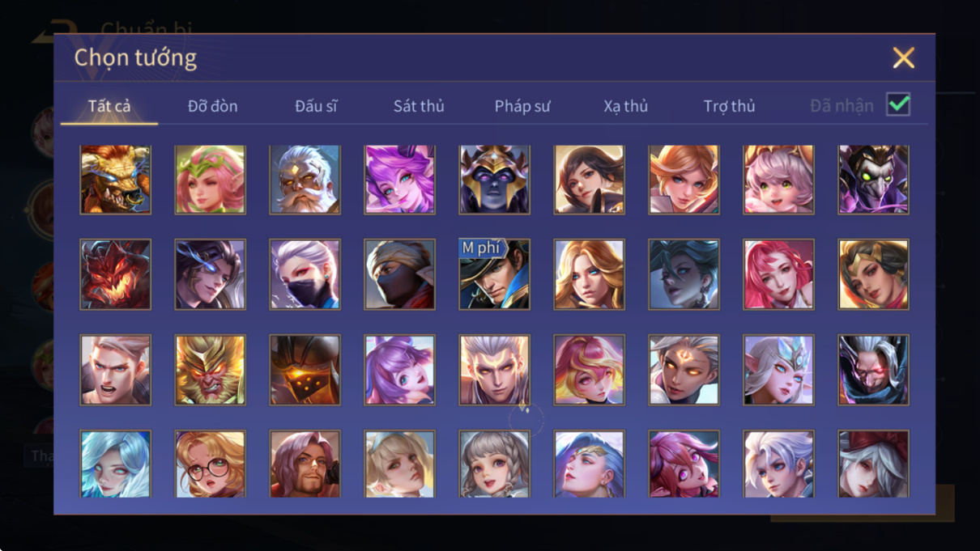980x551 pixels.
Task: Choose the golden monkey king hero
Action: (210, 370)
